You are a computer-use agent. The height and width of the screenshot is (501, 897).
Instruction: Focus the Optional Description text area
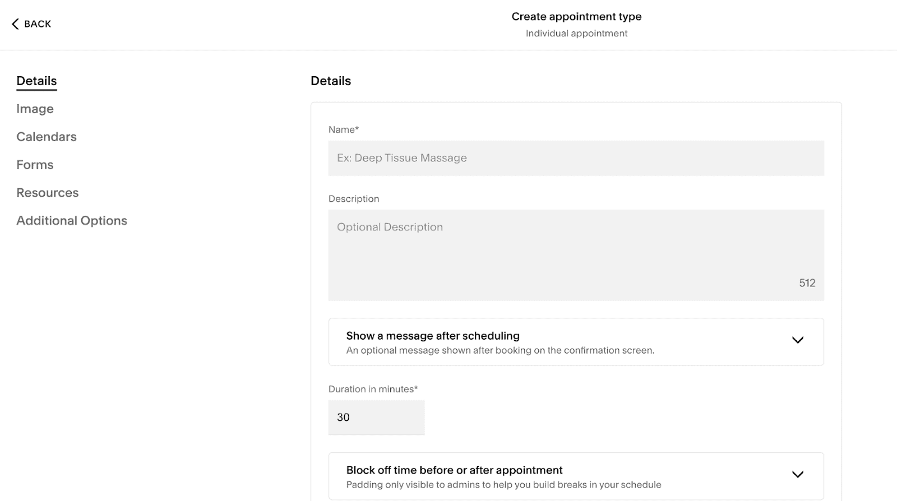576,252
